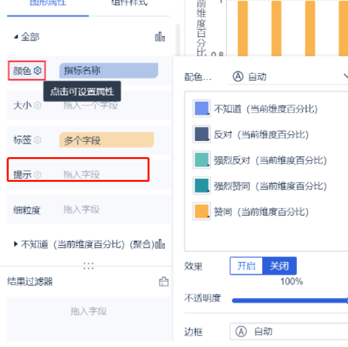This screenshot has height=347, width=348.
Task: Change color swatch for 强烈反对
Action: tap(202, 160)
